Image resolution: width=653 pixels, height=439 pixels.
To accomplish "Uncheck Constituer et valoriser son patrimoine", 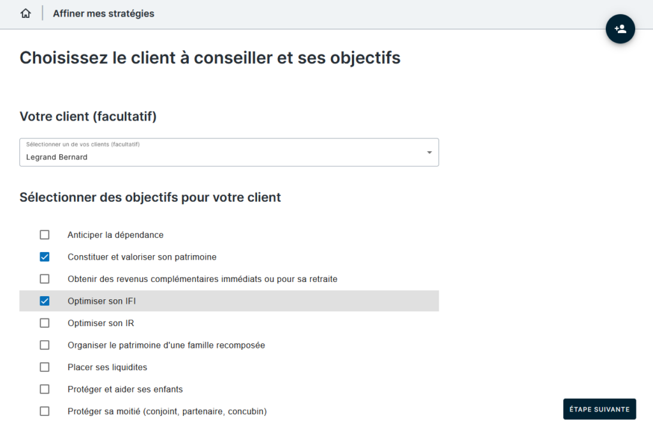I will [x=45, y=257].
